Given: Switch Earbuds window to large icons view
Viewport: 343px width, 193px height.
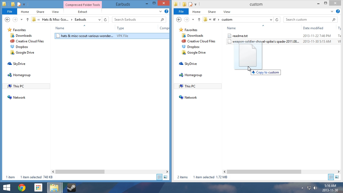Looking at the screenshot, I should (x=165, y=177).
